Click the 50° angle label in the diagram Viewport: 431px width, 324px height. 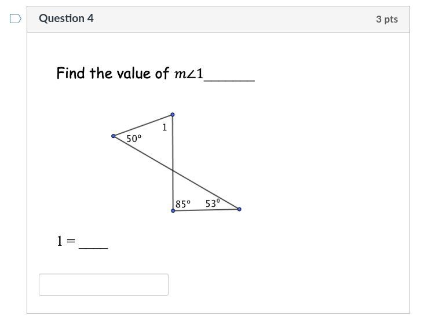[134, 139]
